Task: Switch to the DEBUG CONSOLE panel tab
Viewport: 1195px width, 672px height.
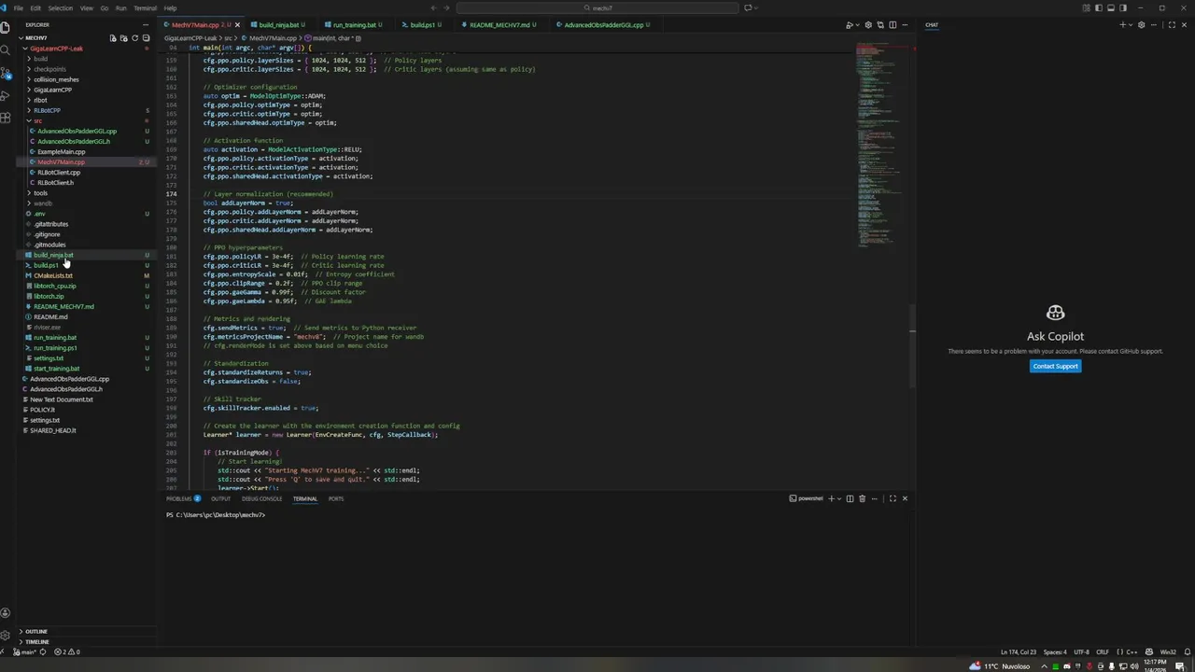Action: click(261, 498)
